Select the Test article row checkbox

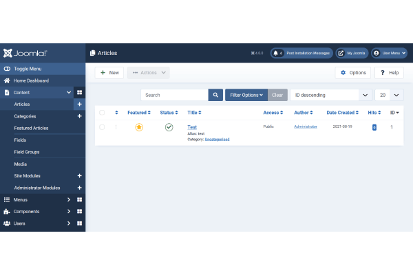102,127
